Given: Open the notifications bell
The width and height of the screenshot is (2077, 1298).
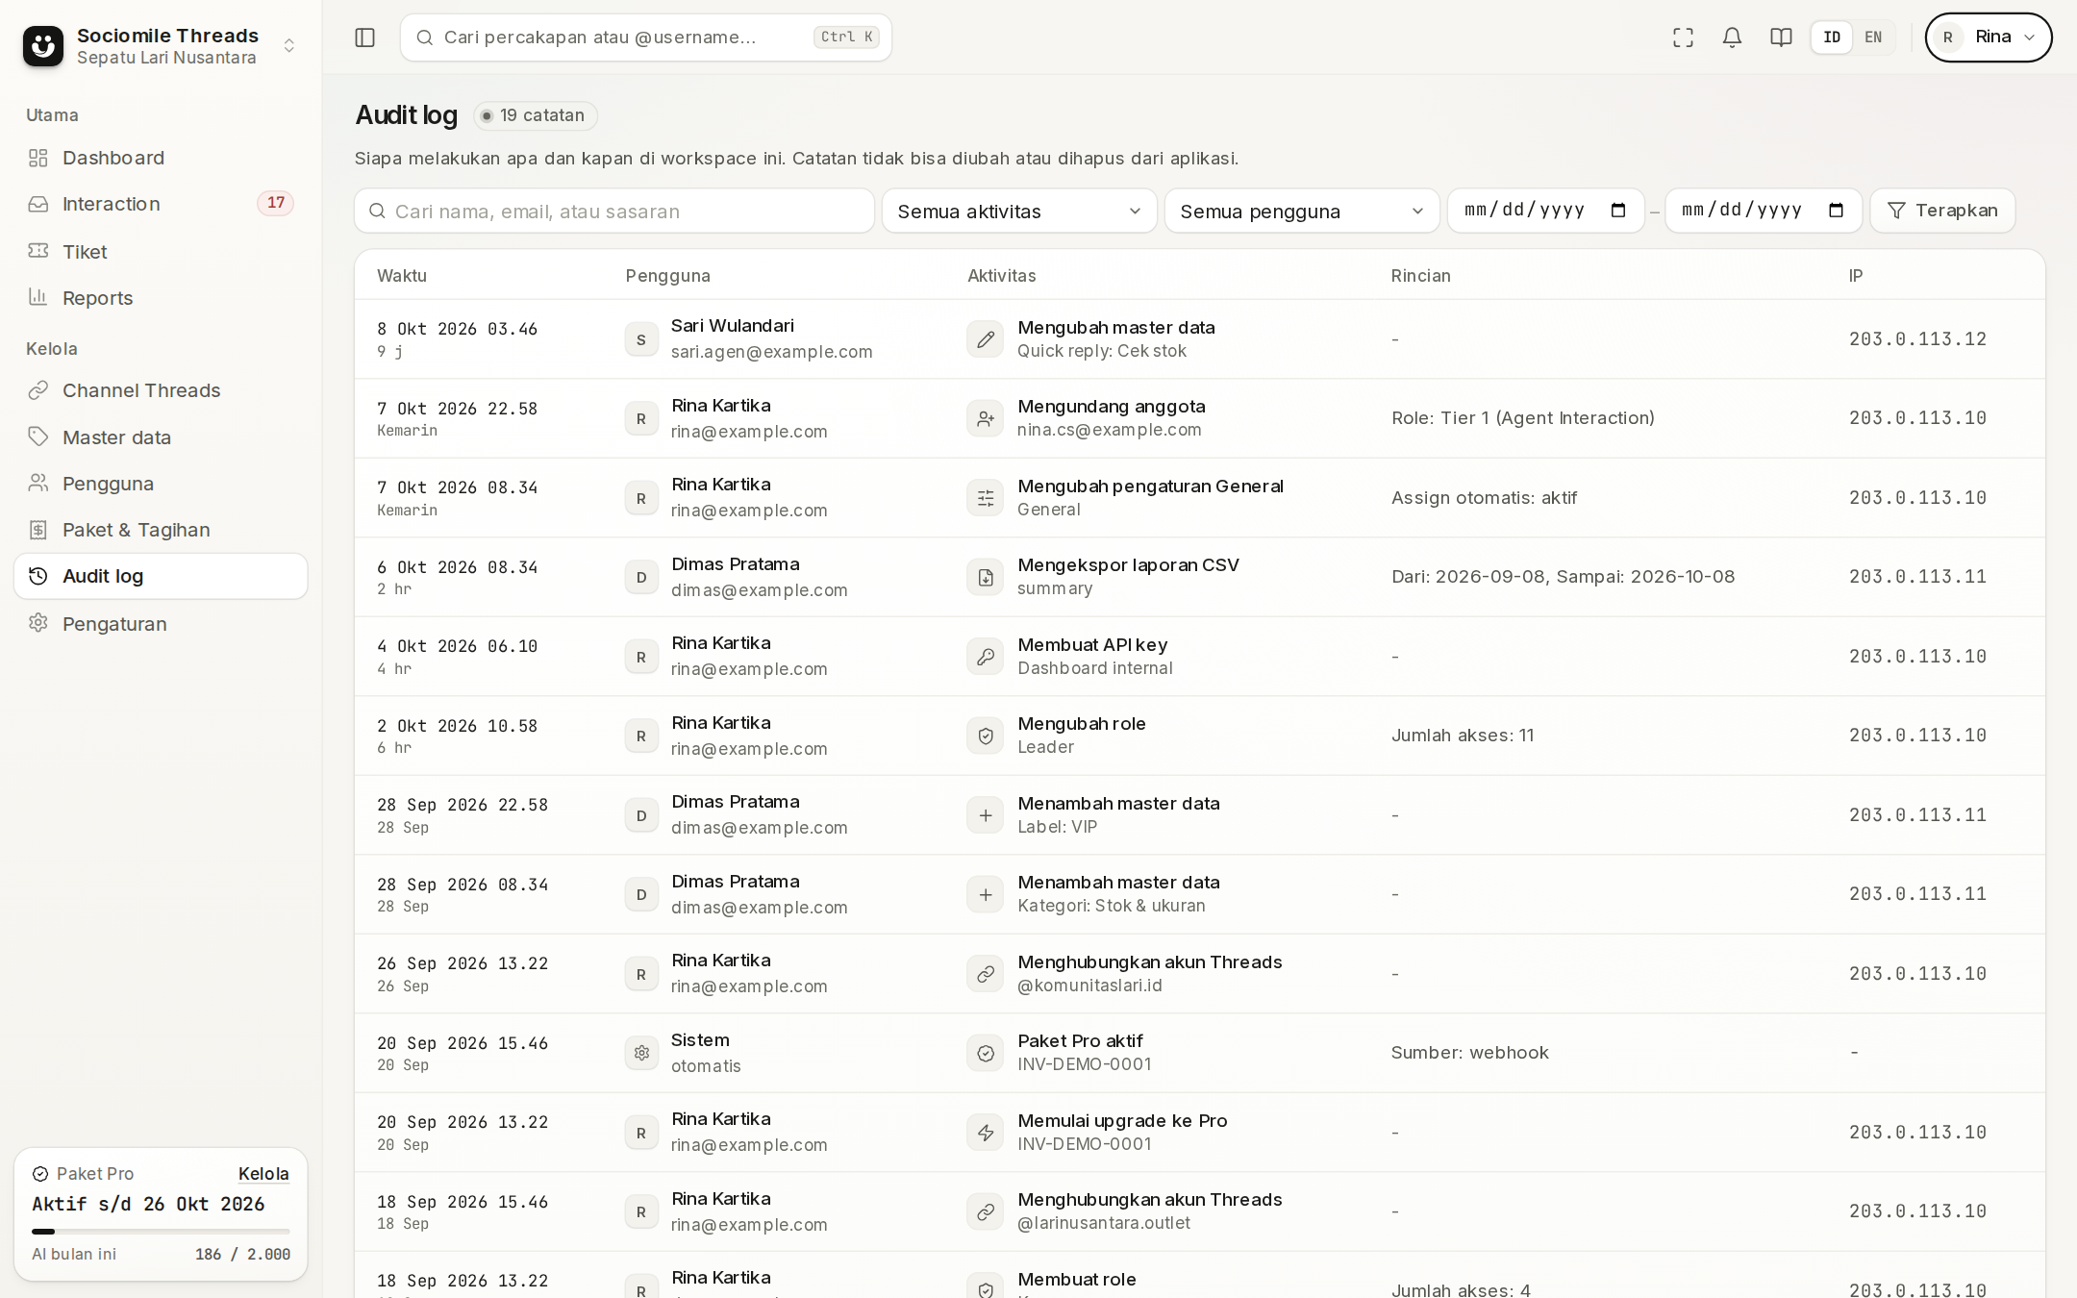Looking at the screenshot, I should (1732, 37).
